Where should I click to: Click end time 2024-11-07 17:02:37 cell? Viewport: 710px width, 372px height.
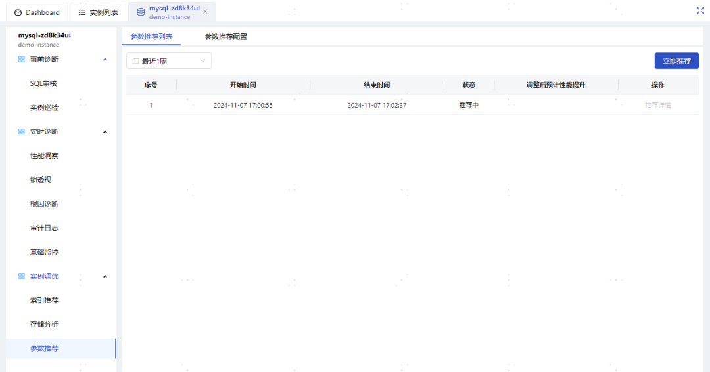tap(377, 105)
